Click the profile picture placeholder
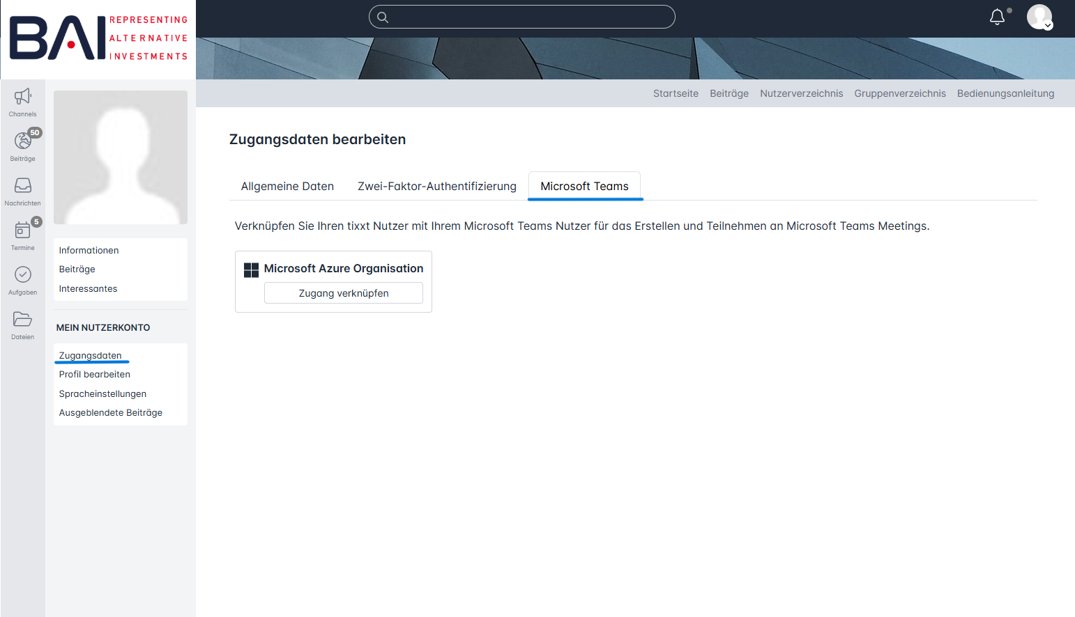This screenshot has height=617, width=1075. (121, 157)
